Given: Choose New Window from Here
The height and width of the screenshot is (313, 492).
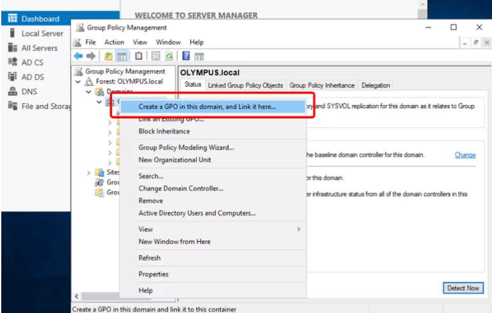Looking at the screenshot, I should (213, 242).
